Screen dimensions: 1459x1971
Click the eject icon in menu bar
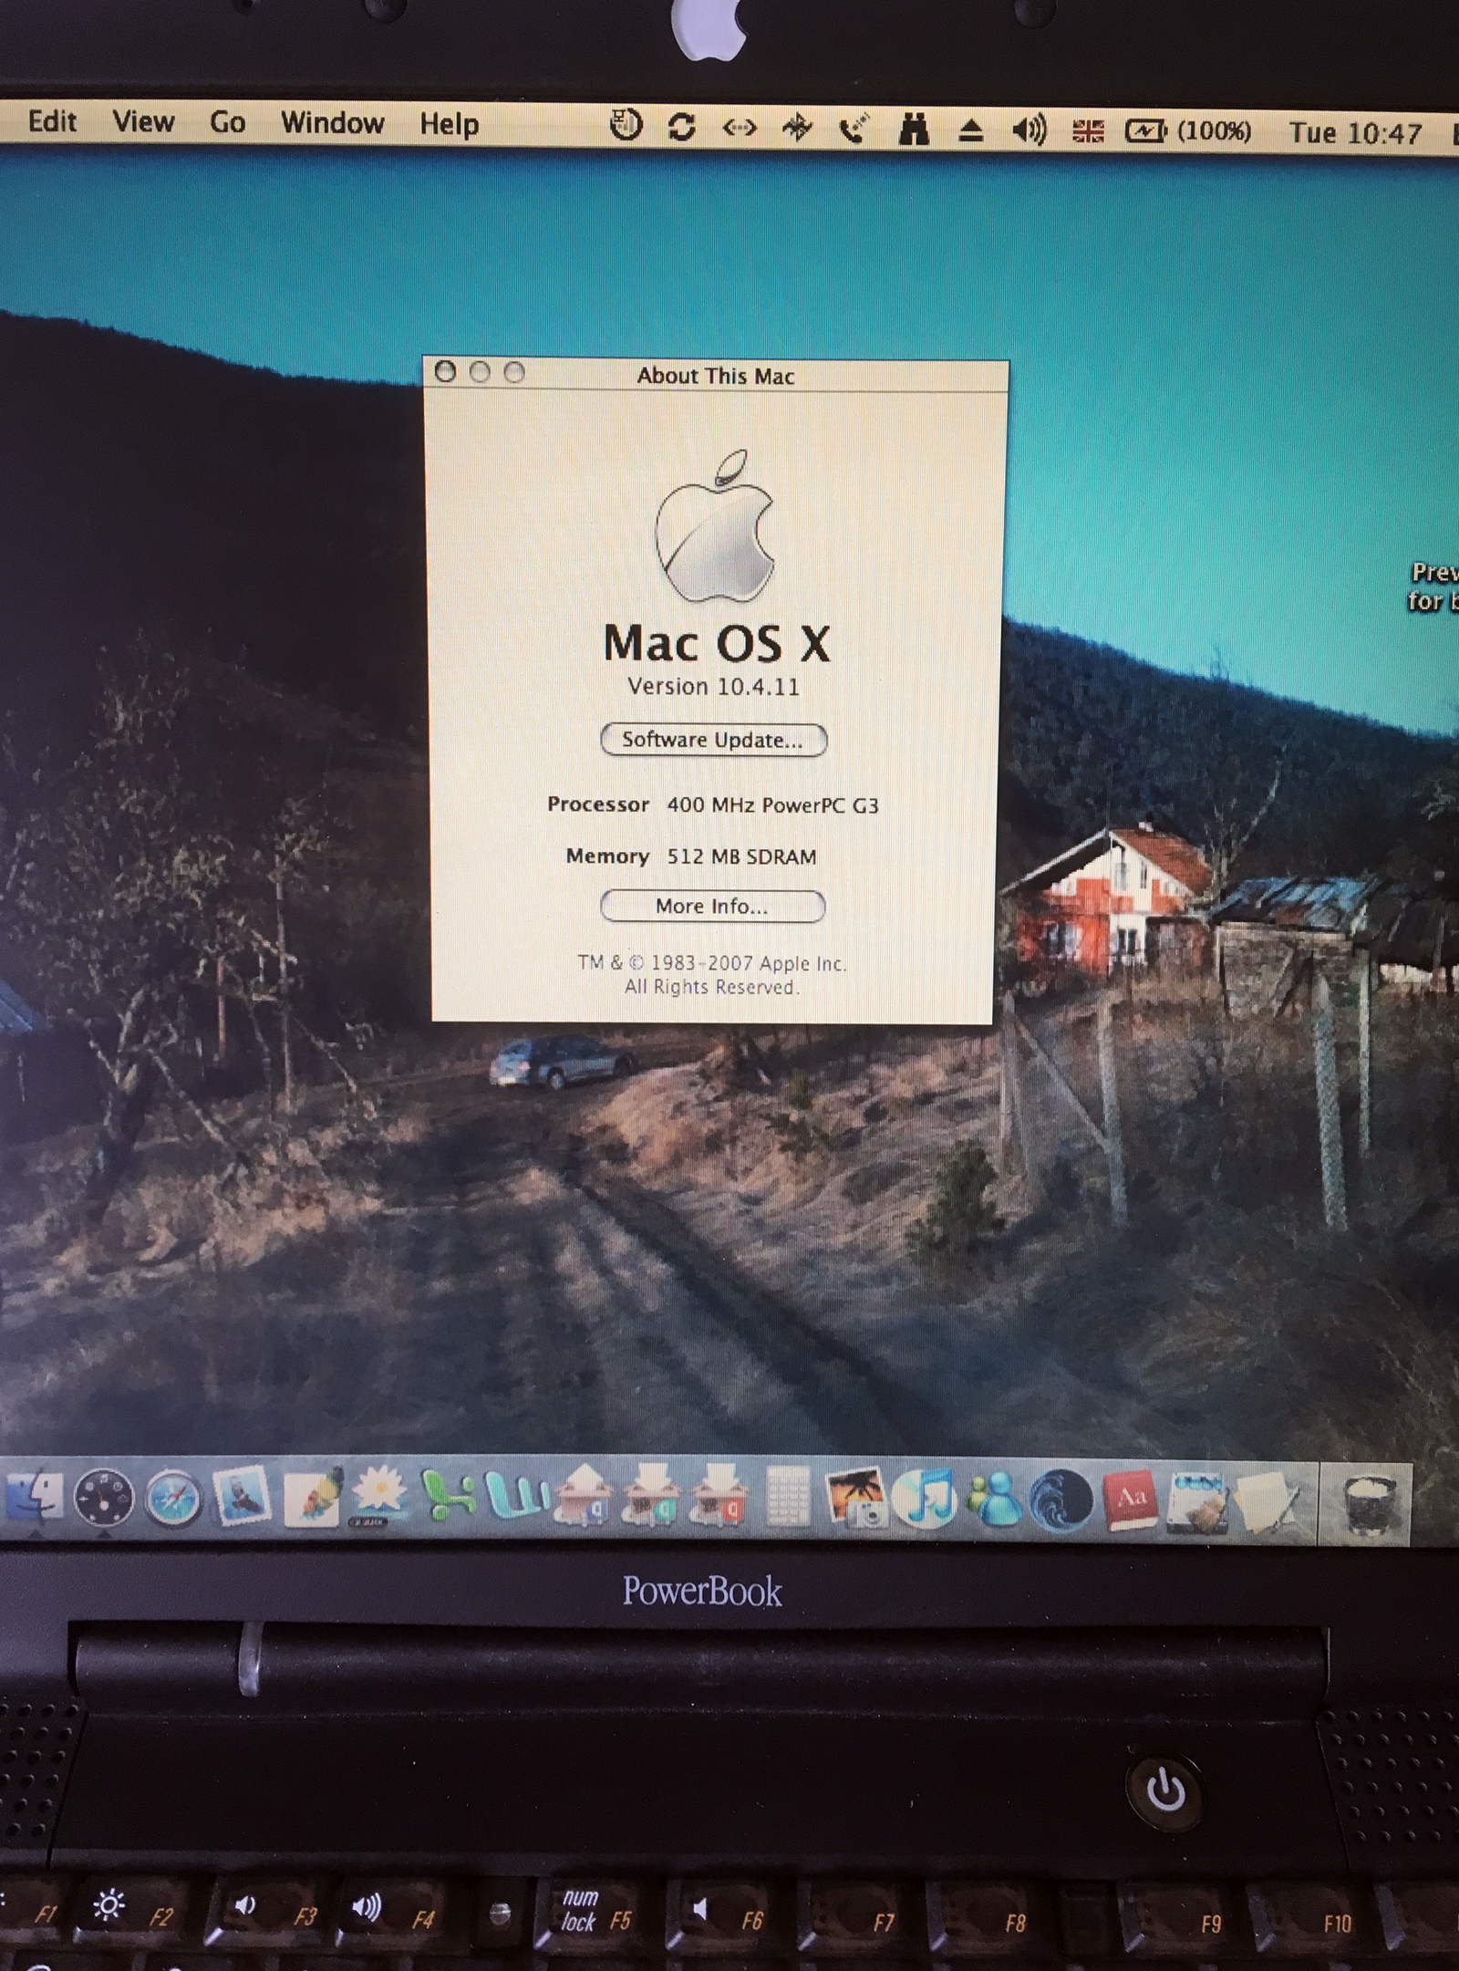(x=971, y=131)
